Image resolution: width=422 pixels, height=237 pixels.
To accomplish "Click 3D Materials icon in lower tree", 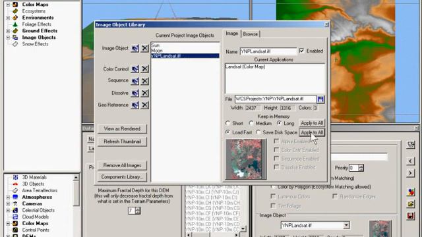I will 15,177.
